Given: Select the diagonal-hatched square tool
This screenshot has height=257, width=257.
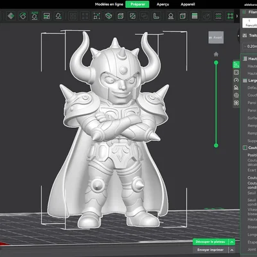Looking at the screenshot, I should coord(132,16).
